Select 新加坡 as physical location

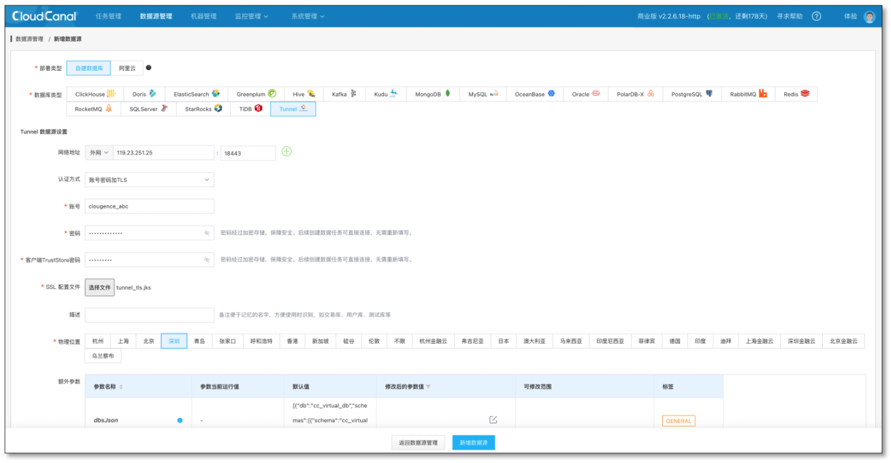320,341
